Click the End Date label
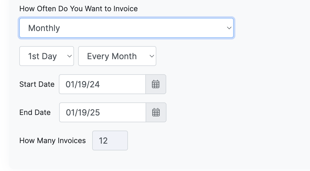 tap(35, 112)
